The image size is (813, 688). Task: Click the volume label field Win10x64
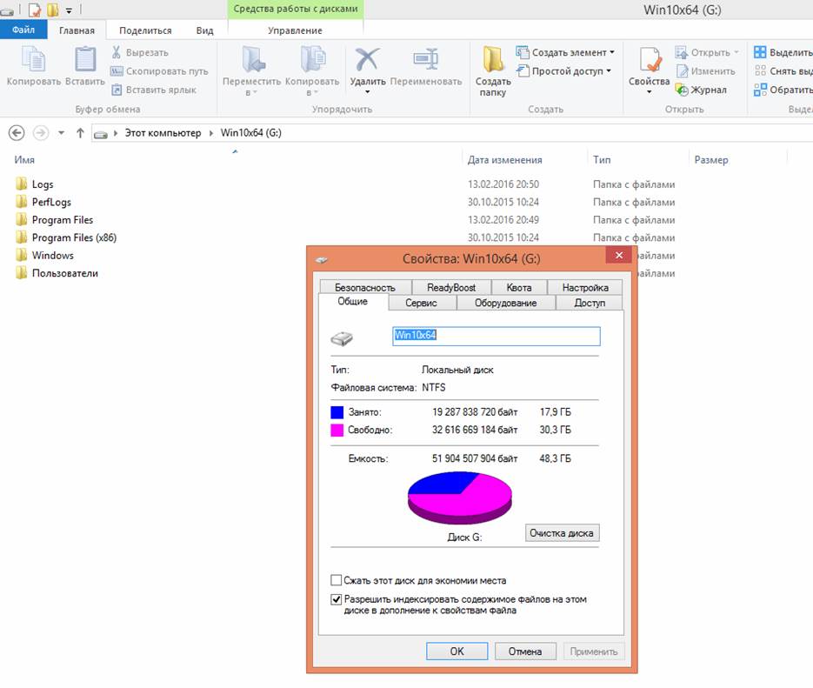coord(496,336)
